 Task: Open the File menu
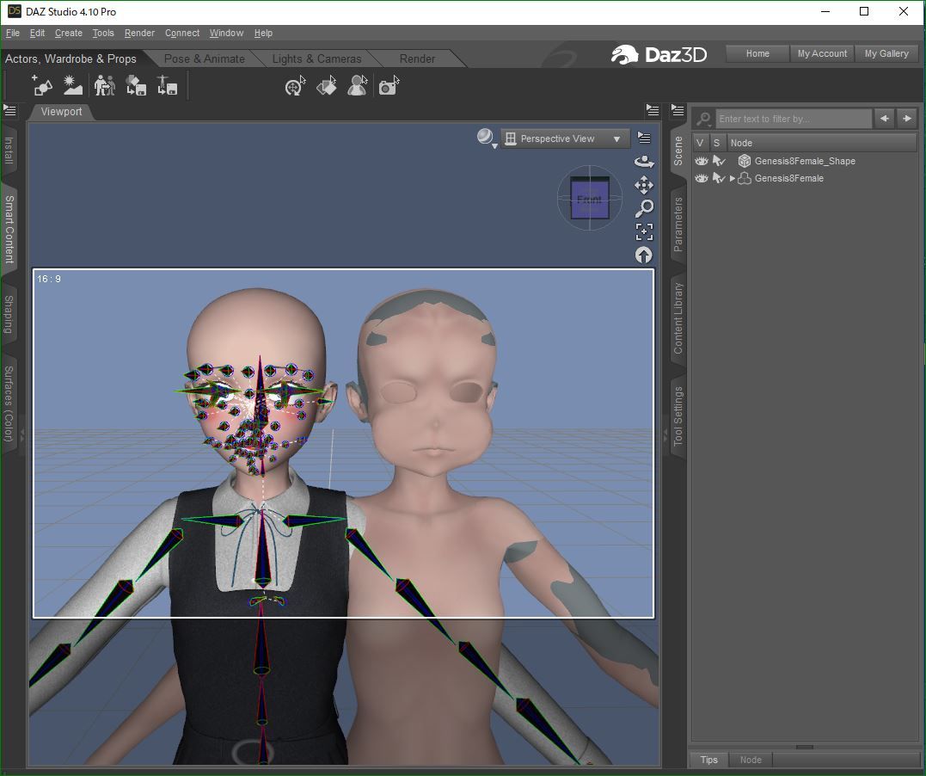click(12, 33)
